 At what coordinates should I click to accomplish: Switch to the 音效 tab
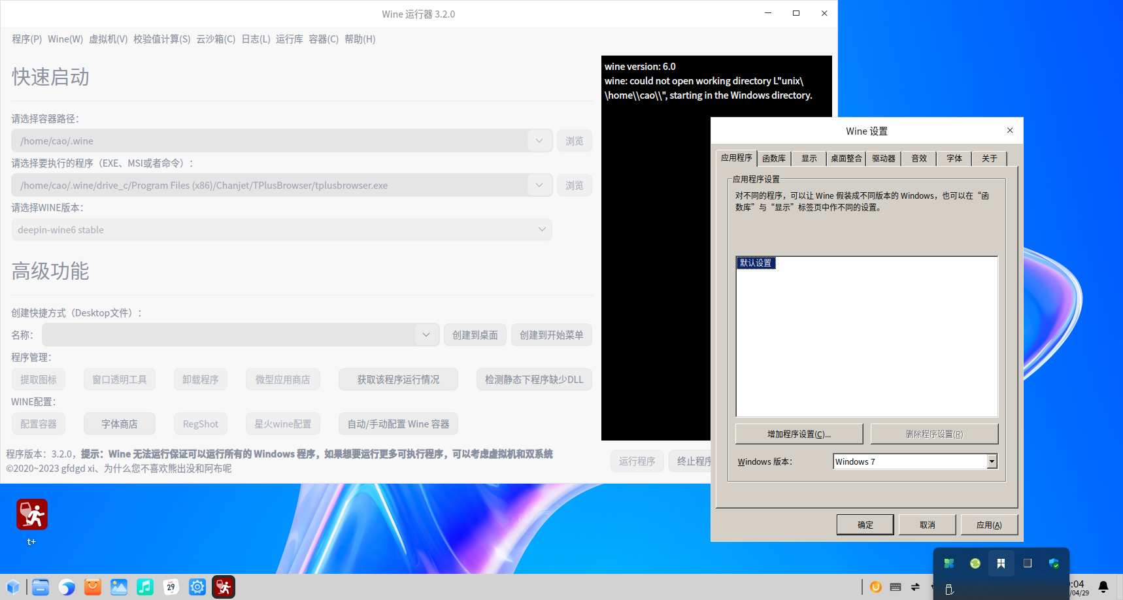[x=919, y=158]
